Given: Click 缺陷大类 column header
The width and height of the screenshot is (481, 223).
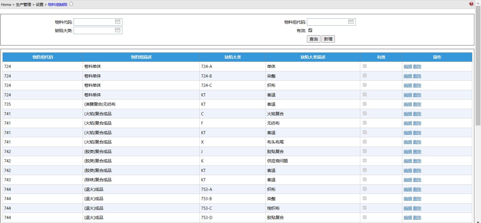Looking at the screenshot, I should [x=232, y=57].
